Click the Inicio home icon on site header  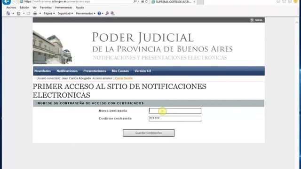252,20
